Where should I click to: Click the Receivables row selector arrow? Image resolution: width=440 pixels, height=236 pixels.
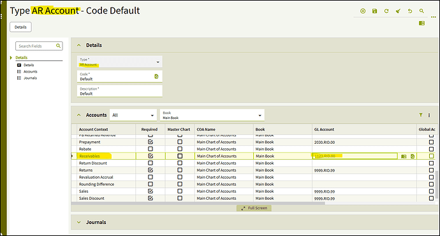[73, 156]
